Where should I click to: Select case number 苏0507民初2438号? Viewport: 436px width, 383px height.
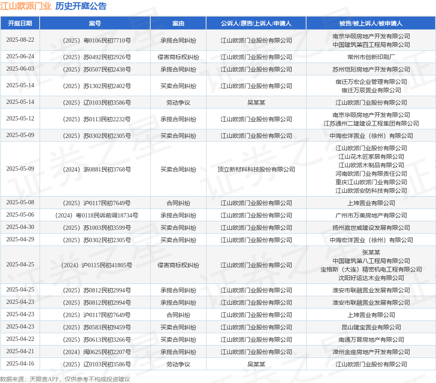point(97,69)
